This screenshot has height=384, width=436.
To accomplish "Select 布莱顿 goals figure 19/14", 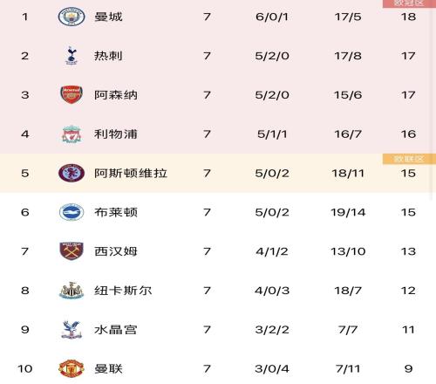I will [348, 212].
